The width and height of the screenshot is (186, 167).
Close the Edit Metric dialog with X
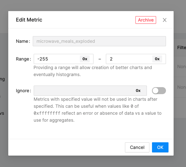click(164, 20)
